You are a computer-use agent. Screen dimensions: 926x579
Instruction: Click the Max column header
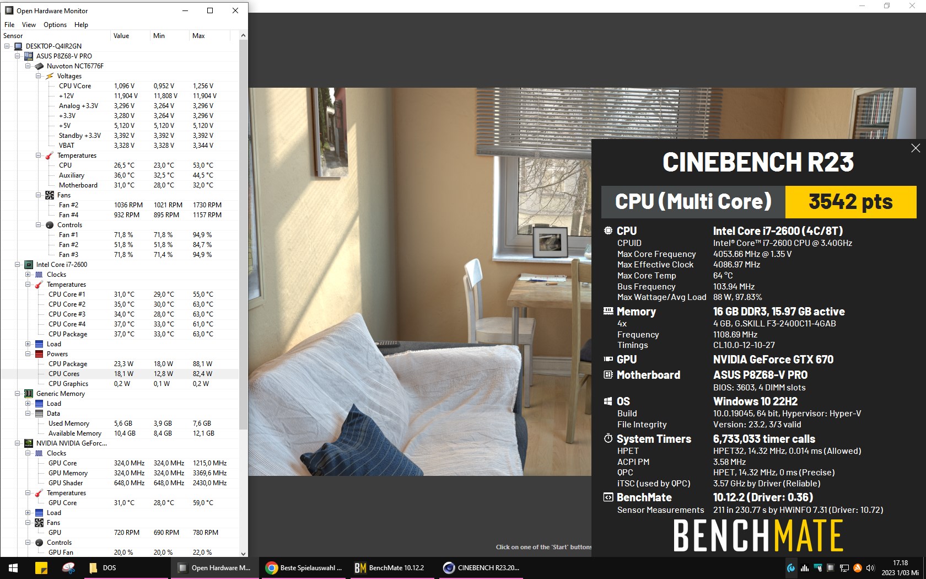209,36
